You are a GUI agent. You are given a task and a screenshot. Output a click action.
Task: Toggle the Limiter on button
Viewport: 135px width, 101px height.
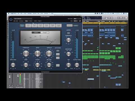click(69, 33)
